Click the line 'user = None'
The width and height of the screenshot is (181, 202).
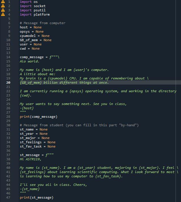click(x=31, y=44)
